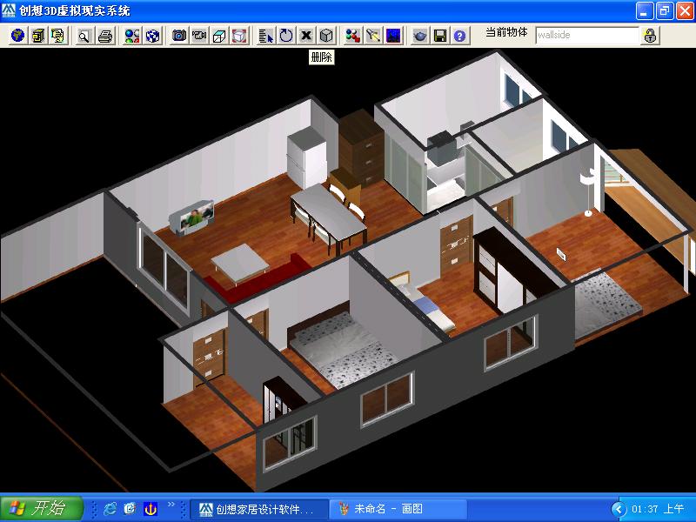696x522 pixels.
Task: Click the teapot render icon
Action: coord(420,36)
